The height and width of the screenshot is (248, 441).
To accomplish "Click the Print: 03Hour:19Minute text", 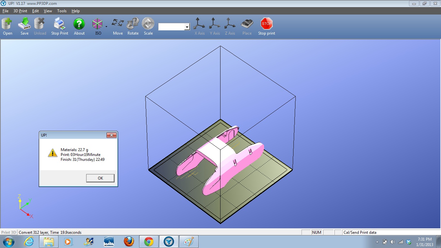I will point(80,155).
